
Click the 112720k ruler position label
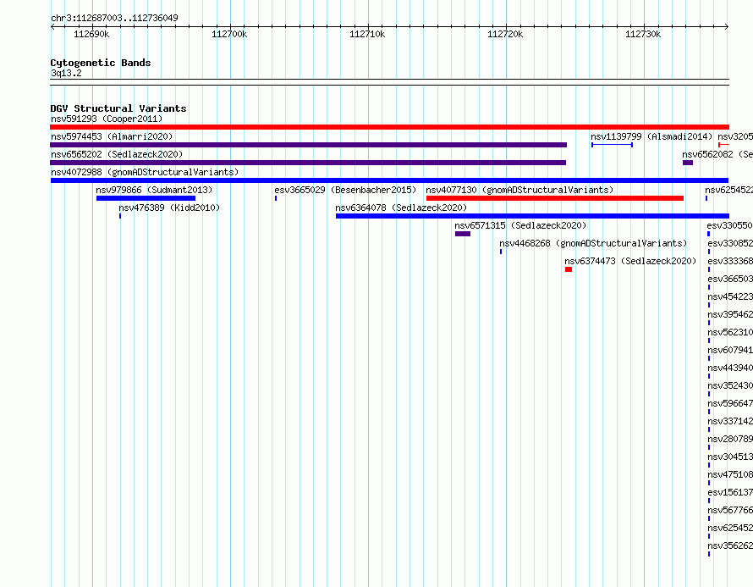pyautogui.click(x=505, y=34)
